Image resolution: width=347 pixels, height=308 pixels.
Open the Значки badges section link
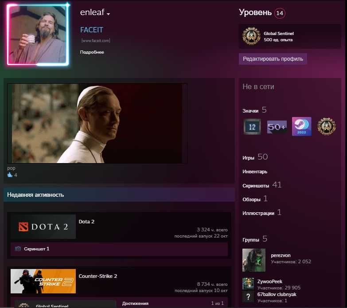click(x=250, y=111)
